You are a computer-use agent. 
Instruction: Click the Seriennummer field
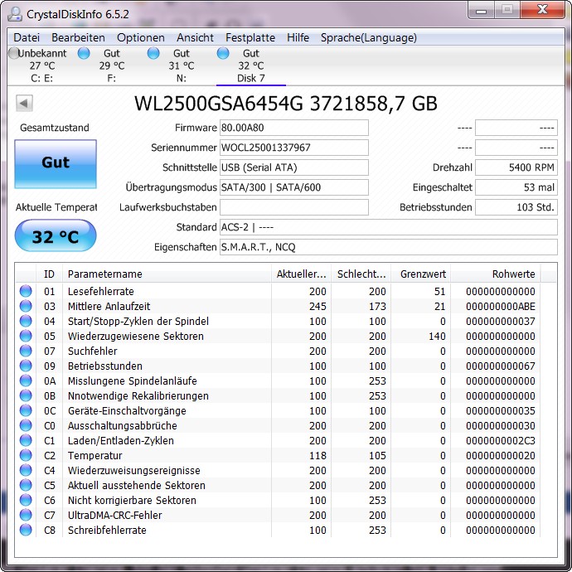pyautogui.click(x=294, y=148)
